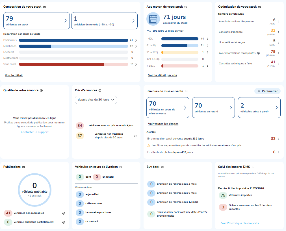Viewport: 286px width, 231px height.
Task: Show info for véhicules non valorisés
Action: [x=135, y=136]
